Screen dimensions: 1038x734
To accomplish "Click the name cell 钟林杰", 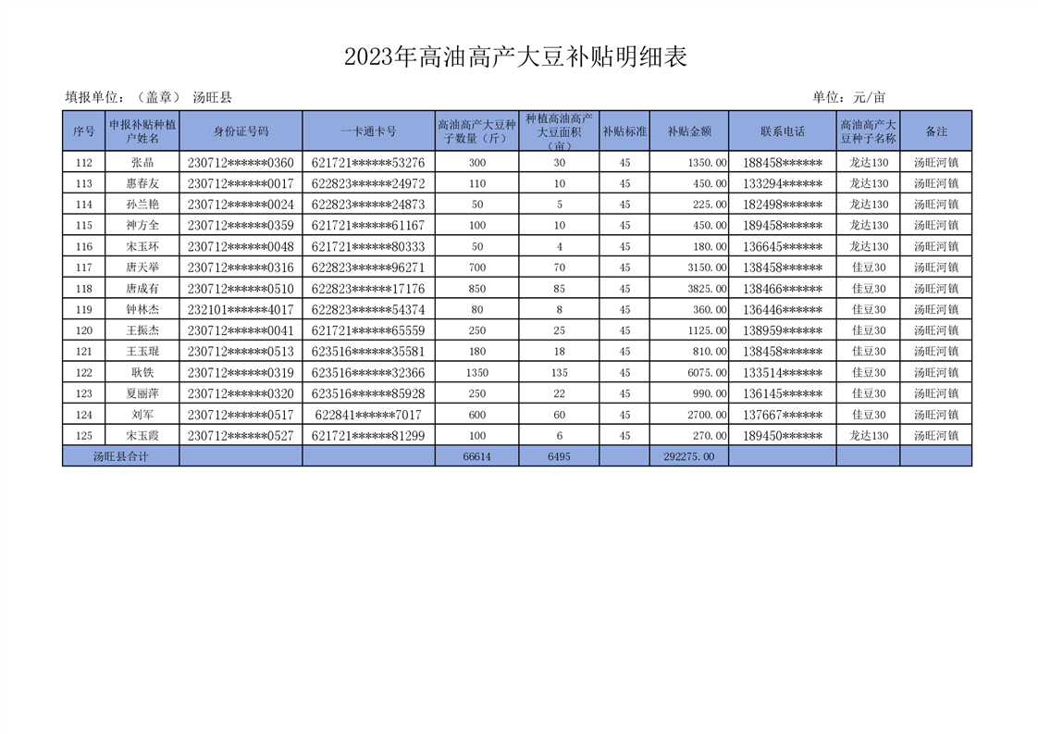I will 142,309.
